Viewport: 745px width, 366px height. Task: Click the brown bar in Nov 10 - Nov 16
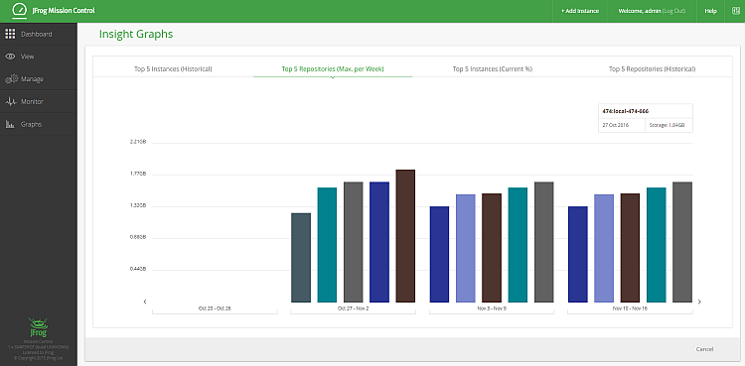pos(630,248)
